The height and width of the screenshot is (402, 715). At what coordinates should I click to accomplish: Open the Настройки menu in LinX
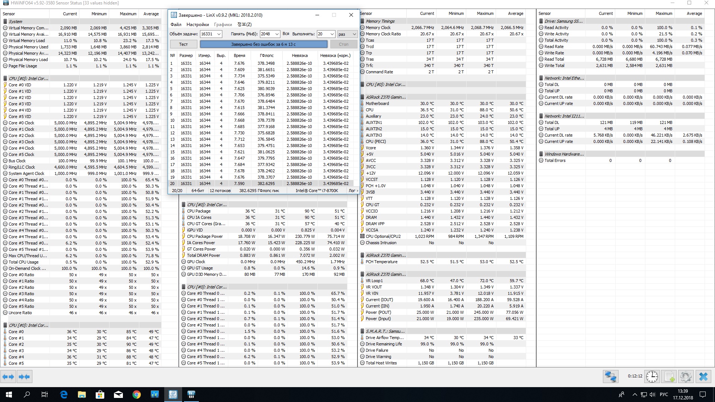point(197,25)
